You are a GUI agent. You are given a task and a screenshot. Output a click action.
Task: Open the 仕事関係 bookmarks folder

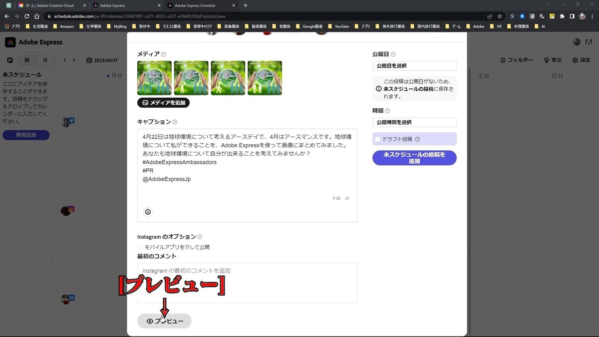[x=91, y=26]
